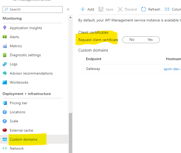
Task: Click the X Discard icon
Action: pyautogui.click(x=120, y=9)
